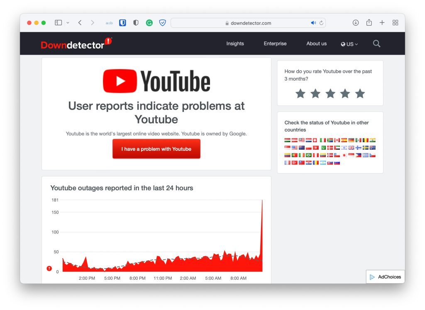Select the Pakistan flag
Screen dimensions: 425x310
(324, 148)
